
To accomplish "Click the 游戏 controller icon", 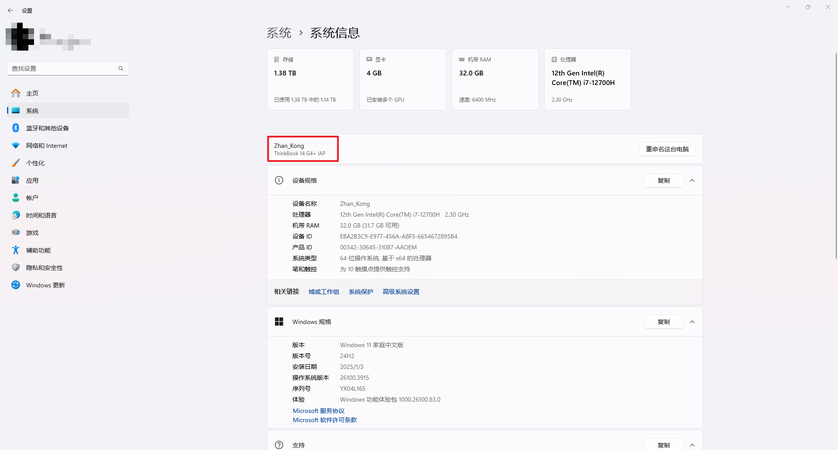I will click(16, 232).
